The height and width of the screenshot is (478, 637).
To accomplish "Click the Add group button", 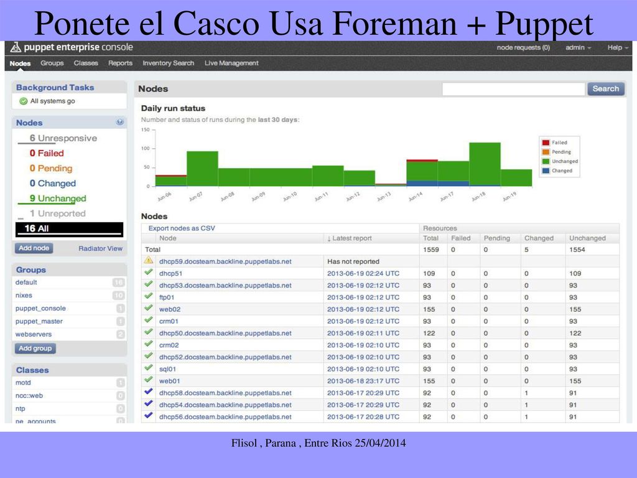I will click(35, 349).
